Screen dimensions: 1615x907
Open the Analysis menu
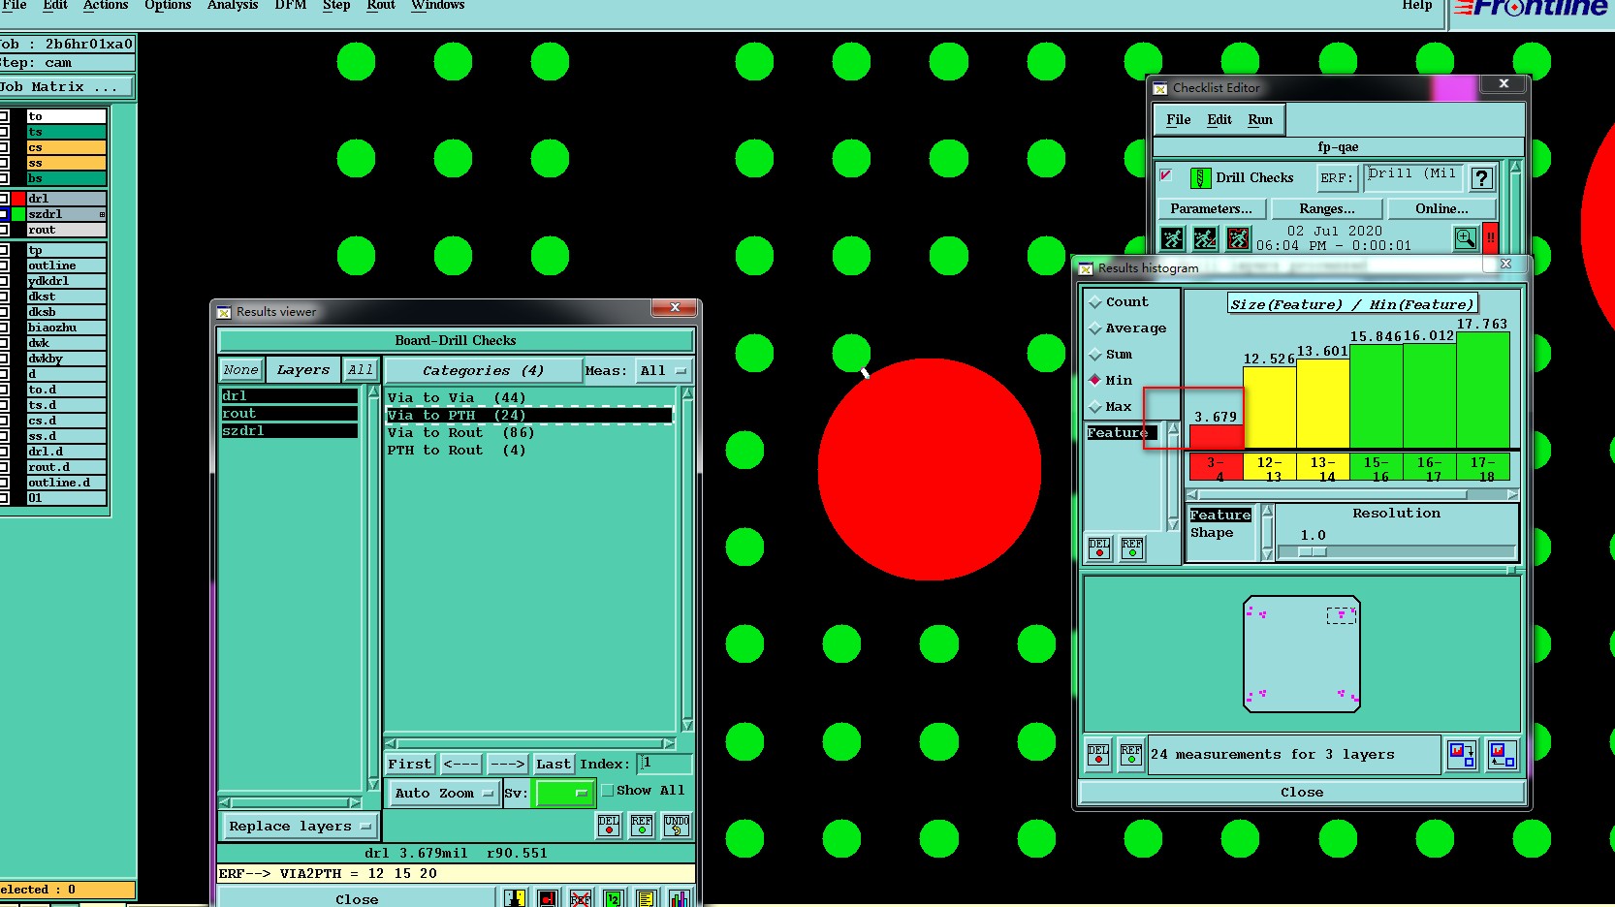(x=233, y=6)
